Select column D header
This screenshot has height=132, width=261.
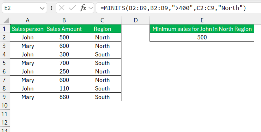point(136,20)
